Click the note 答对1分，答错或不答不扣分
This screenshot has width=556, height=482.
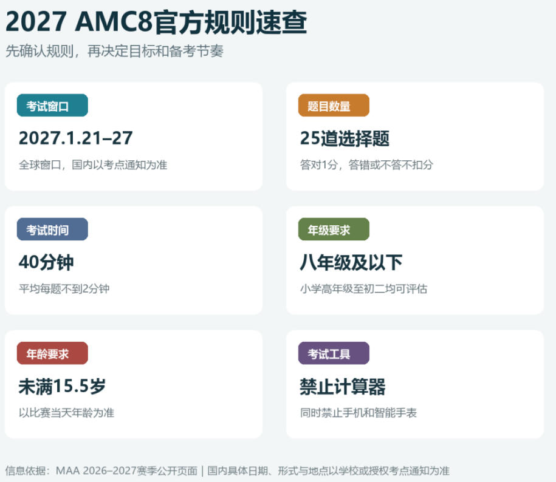366,165
